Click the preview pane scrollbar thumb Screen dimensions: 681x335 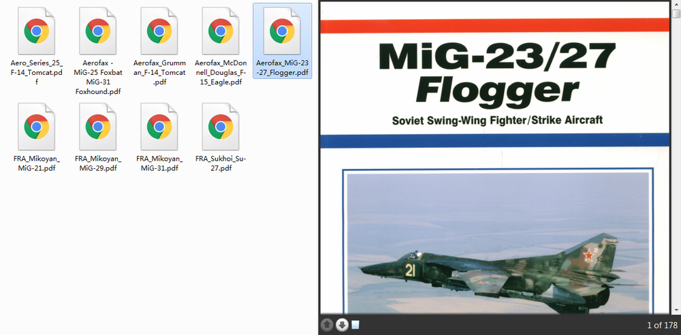(x=677, y=14)
